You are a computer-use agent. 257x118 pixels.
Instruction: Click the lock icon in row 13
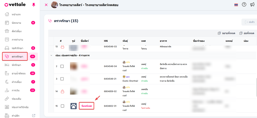[62, 47]
